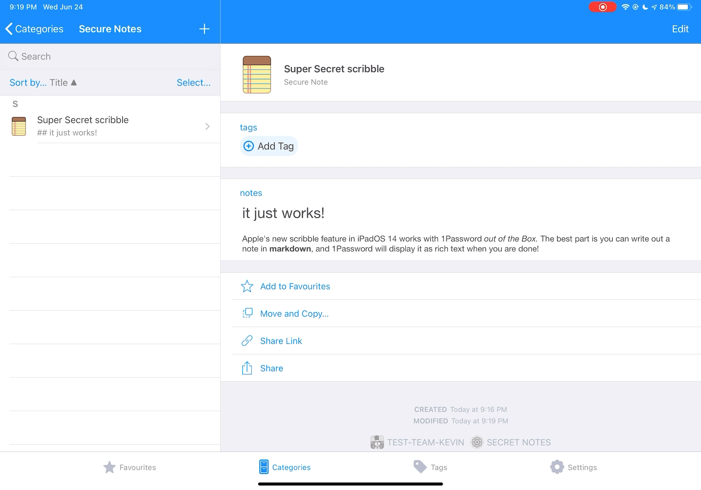The width and height of the screenshot is (701, 490).
Task: Tap the Select... button
Action: coord(194,83)
